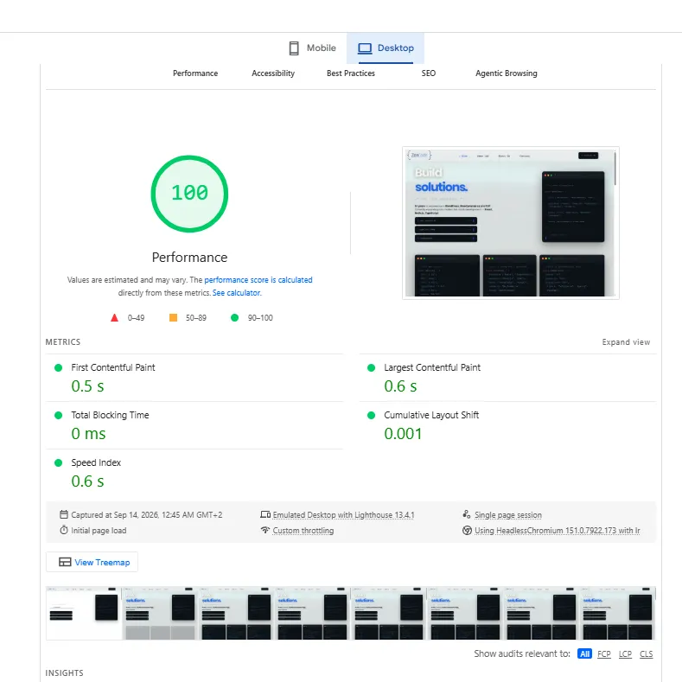
Task: Select the Desktop tab
Action: tap(386, 48)
